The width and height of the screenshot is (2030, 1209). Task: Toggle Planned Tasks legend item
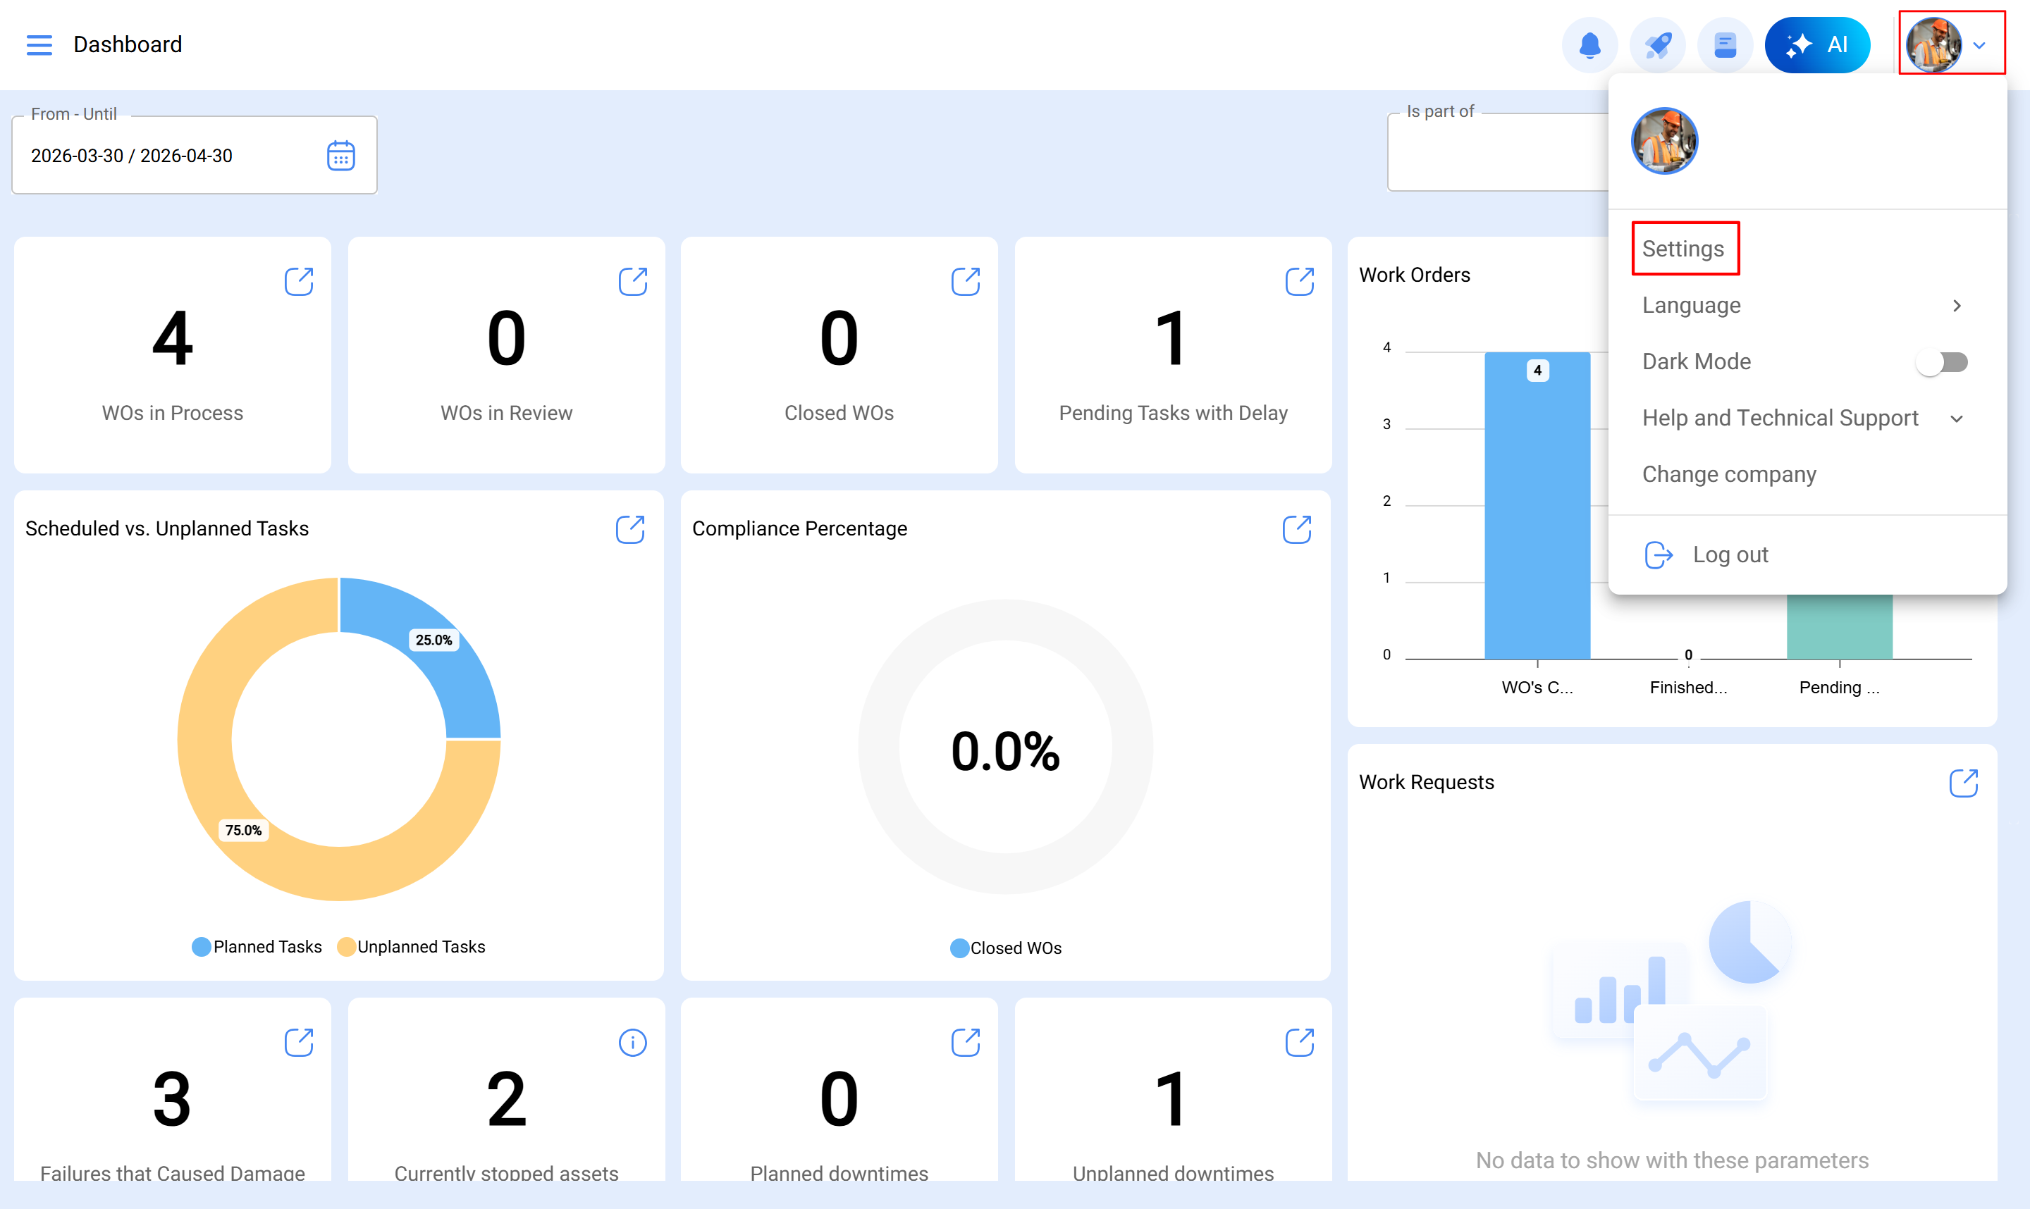[257, 947]
